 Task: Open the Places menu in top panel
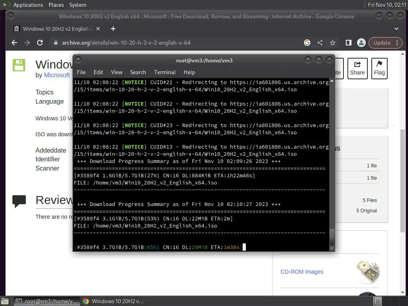pyautogui.click(x=56, y=5)
